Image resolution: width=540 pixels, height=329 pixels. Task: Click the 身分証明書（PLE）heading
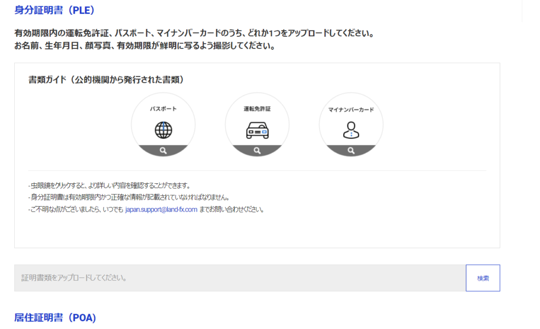(x=54, y=10)
